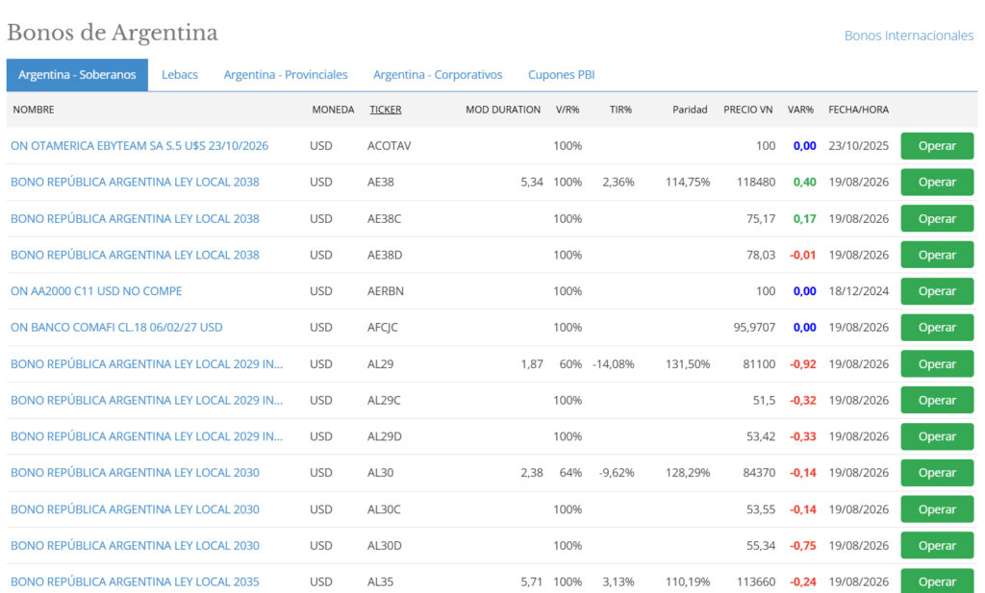Screen dimensions: 985x593
Task: Select the Argentina - Provinciales tab
Action: point(285,75)
